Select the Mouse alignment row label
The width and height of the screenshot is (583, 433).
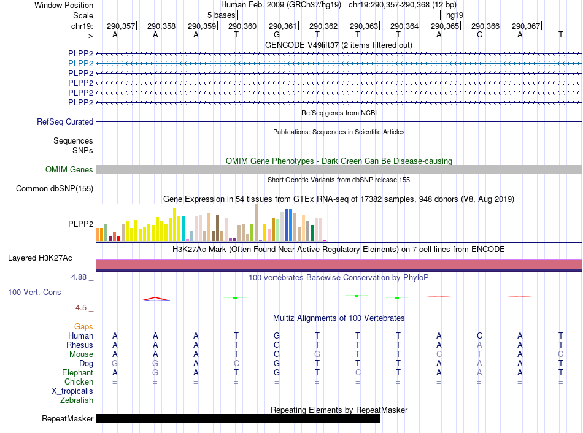click(81, 354)
